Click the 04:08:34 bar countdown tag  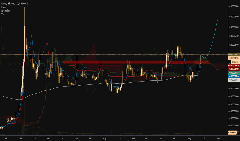click(235, 62)
